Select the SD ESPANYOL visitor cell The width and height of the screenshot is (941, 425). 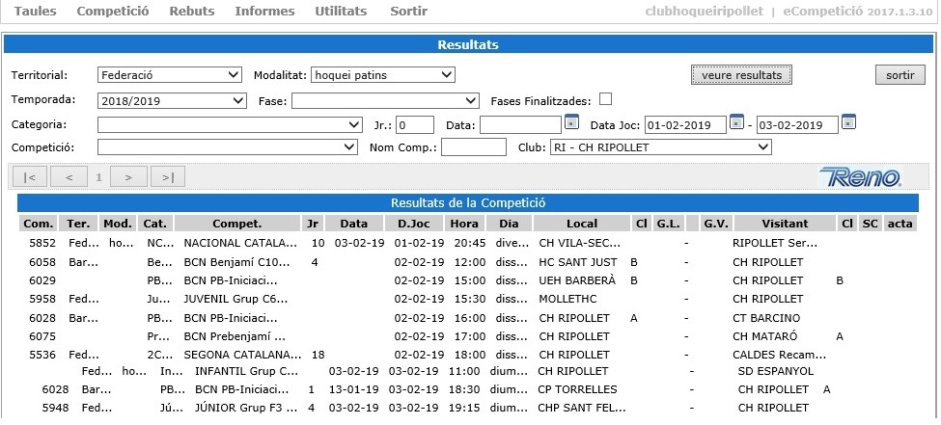(775, 371)
